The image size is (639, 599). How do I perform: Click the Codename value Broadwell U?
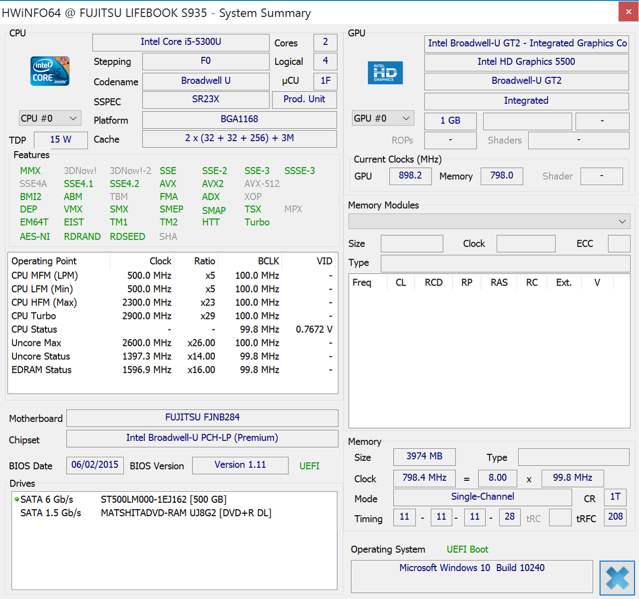[206, 81]
